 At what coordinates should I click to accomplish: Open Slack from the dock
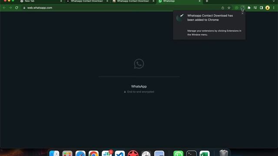107,153
